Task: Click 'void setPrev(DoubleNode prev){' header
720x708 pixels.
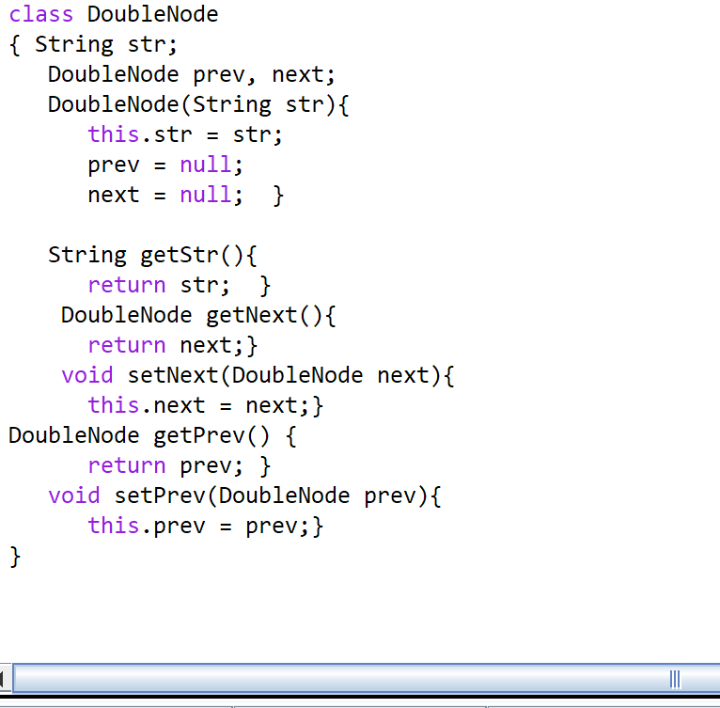Action: [x=244, y=496]
